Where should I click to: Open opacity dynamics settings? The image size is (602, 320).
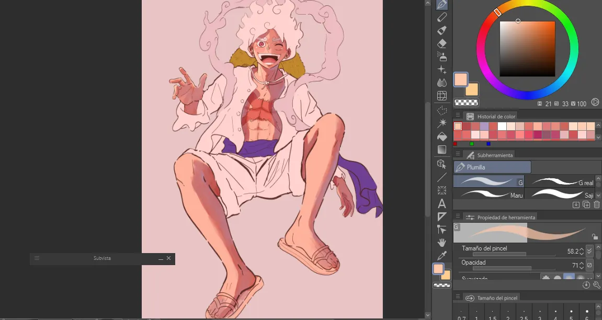click(590, 265)
